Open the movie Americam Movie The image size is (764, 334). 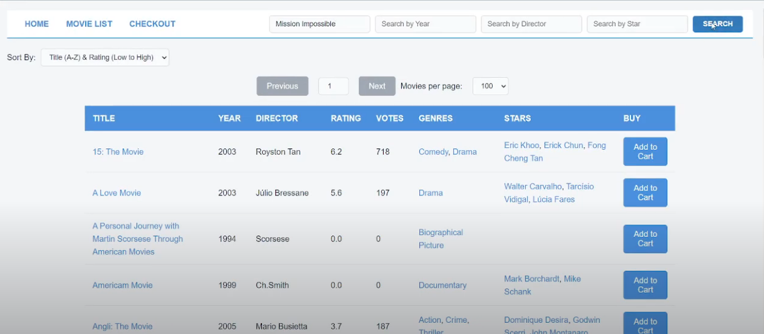(122, 285)
